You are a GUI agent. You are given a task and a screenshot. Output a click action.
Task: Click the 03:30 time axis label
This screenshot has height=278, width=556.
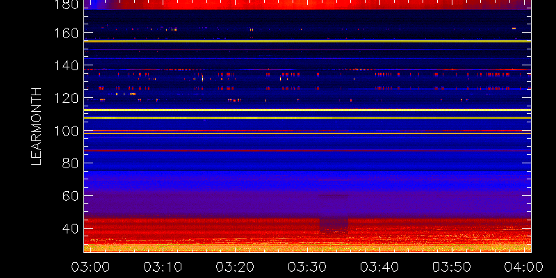pos(307,267)
